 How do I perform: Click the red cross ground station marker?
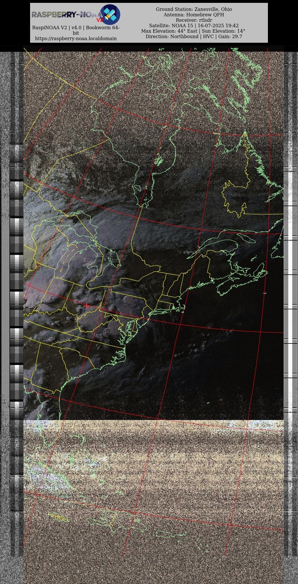point(87,306)
